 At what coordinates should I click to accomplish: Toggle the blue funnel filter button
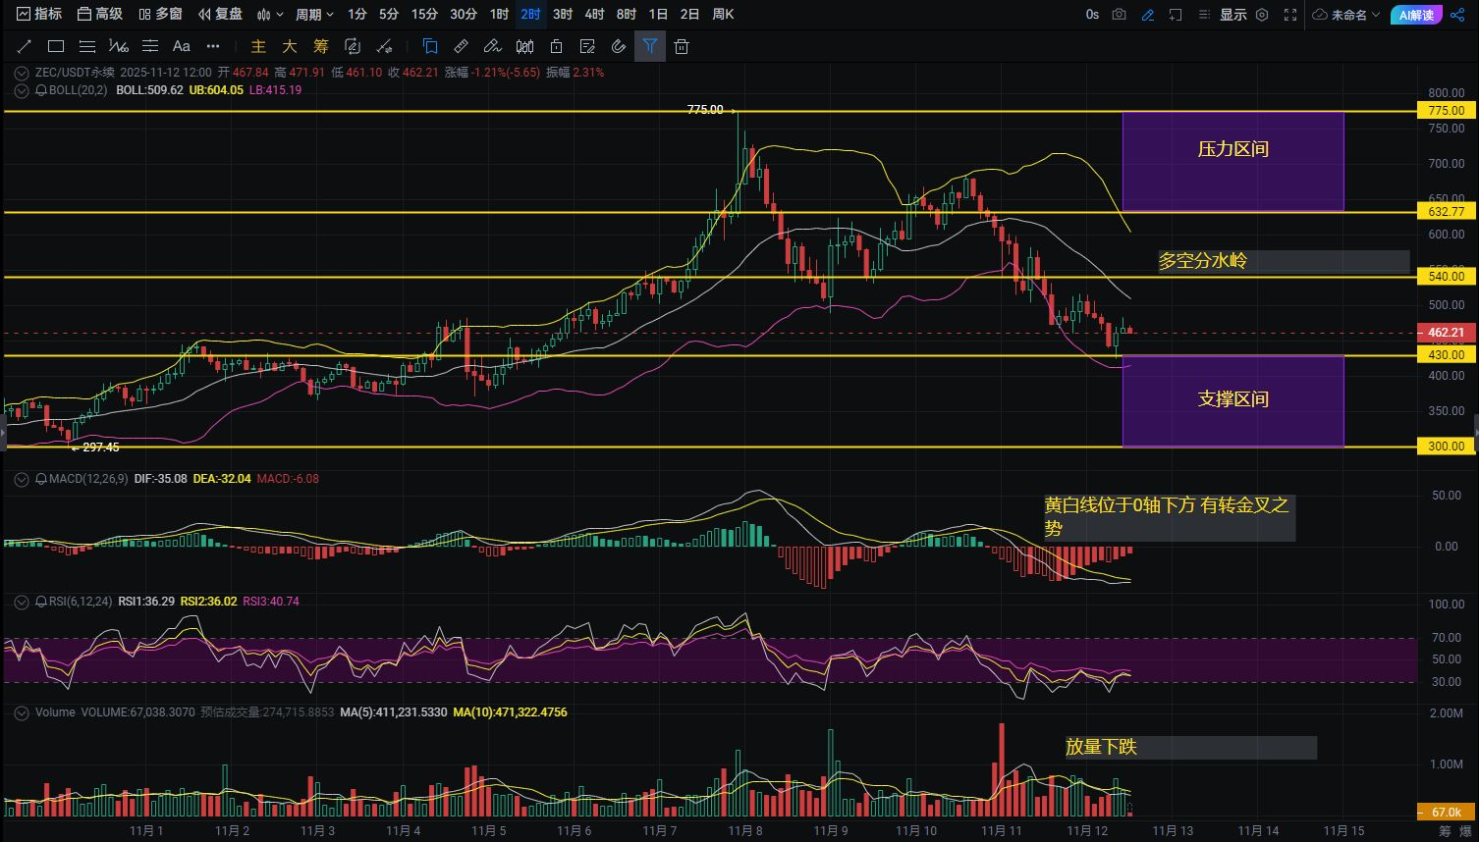click(x=650, y=46)
